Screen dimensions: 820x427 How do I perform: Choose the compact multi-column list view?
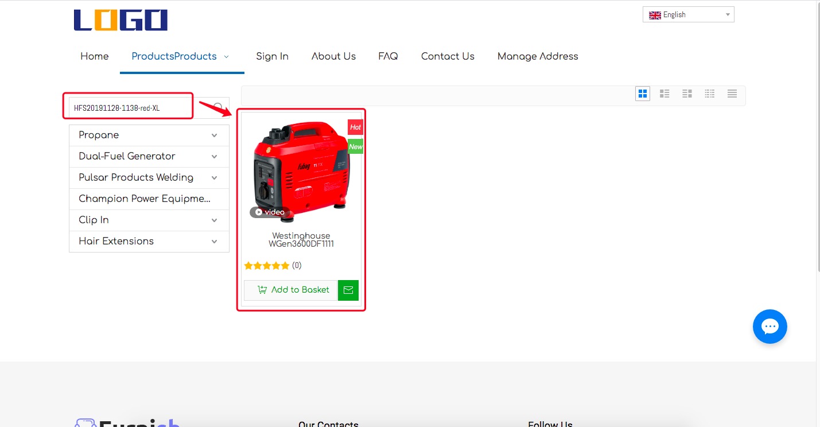click(710, 94)
